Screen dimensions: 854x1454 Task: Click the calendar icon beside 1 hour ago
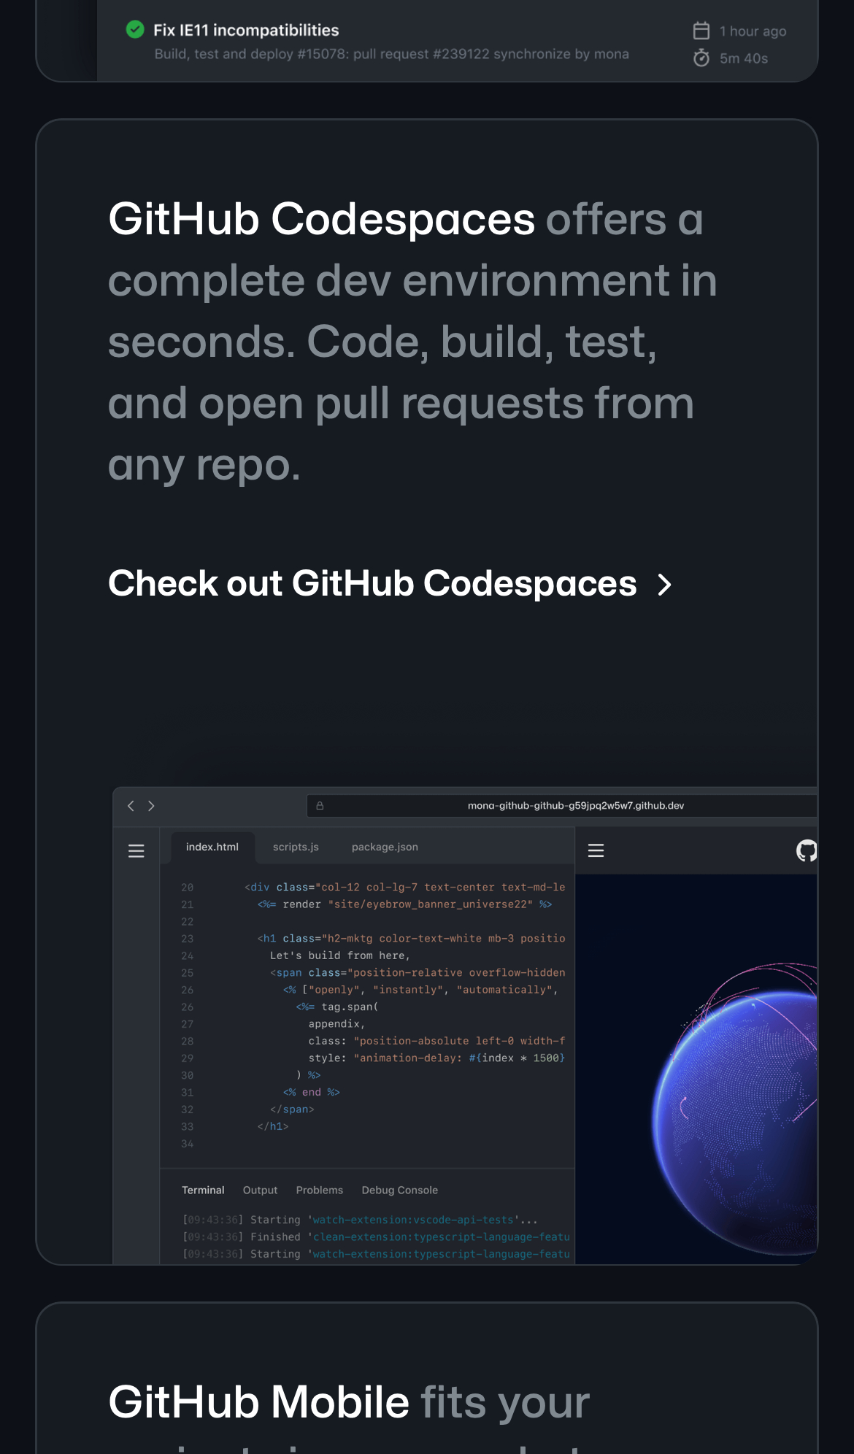point(701,31)
